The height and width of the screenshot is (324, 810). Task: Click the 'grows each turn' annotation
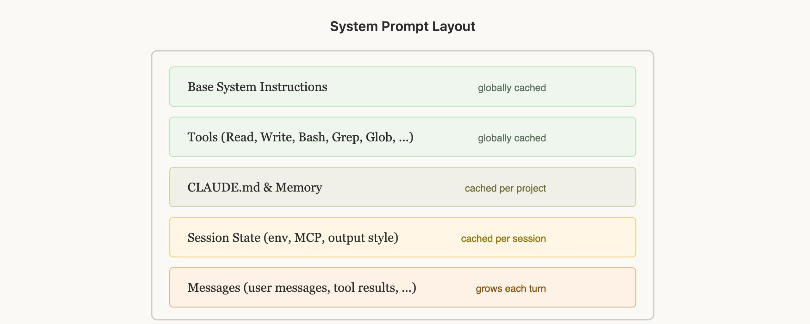pyautogui.click(x=511, y=289)
